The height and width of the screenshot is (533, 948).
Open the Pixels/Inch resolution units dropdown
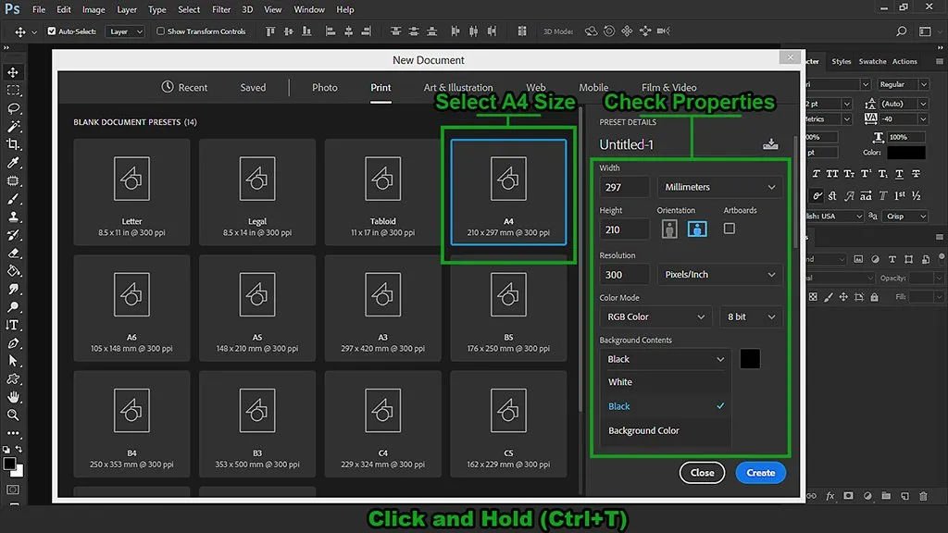point(719,274)
